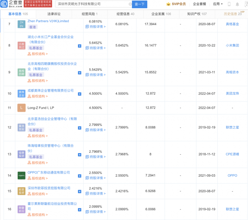This screenshot has width=248, height=220.
Task: Click the 高榕四期 shareholder logo
Action: pos(21,72)
